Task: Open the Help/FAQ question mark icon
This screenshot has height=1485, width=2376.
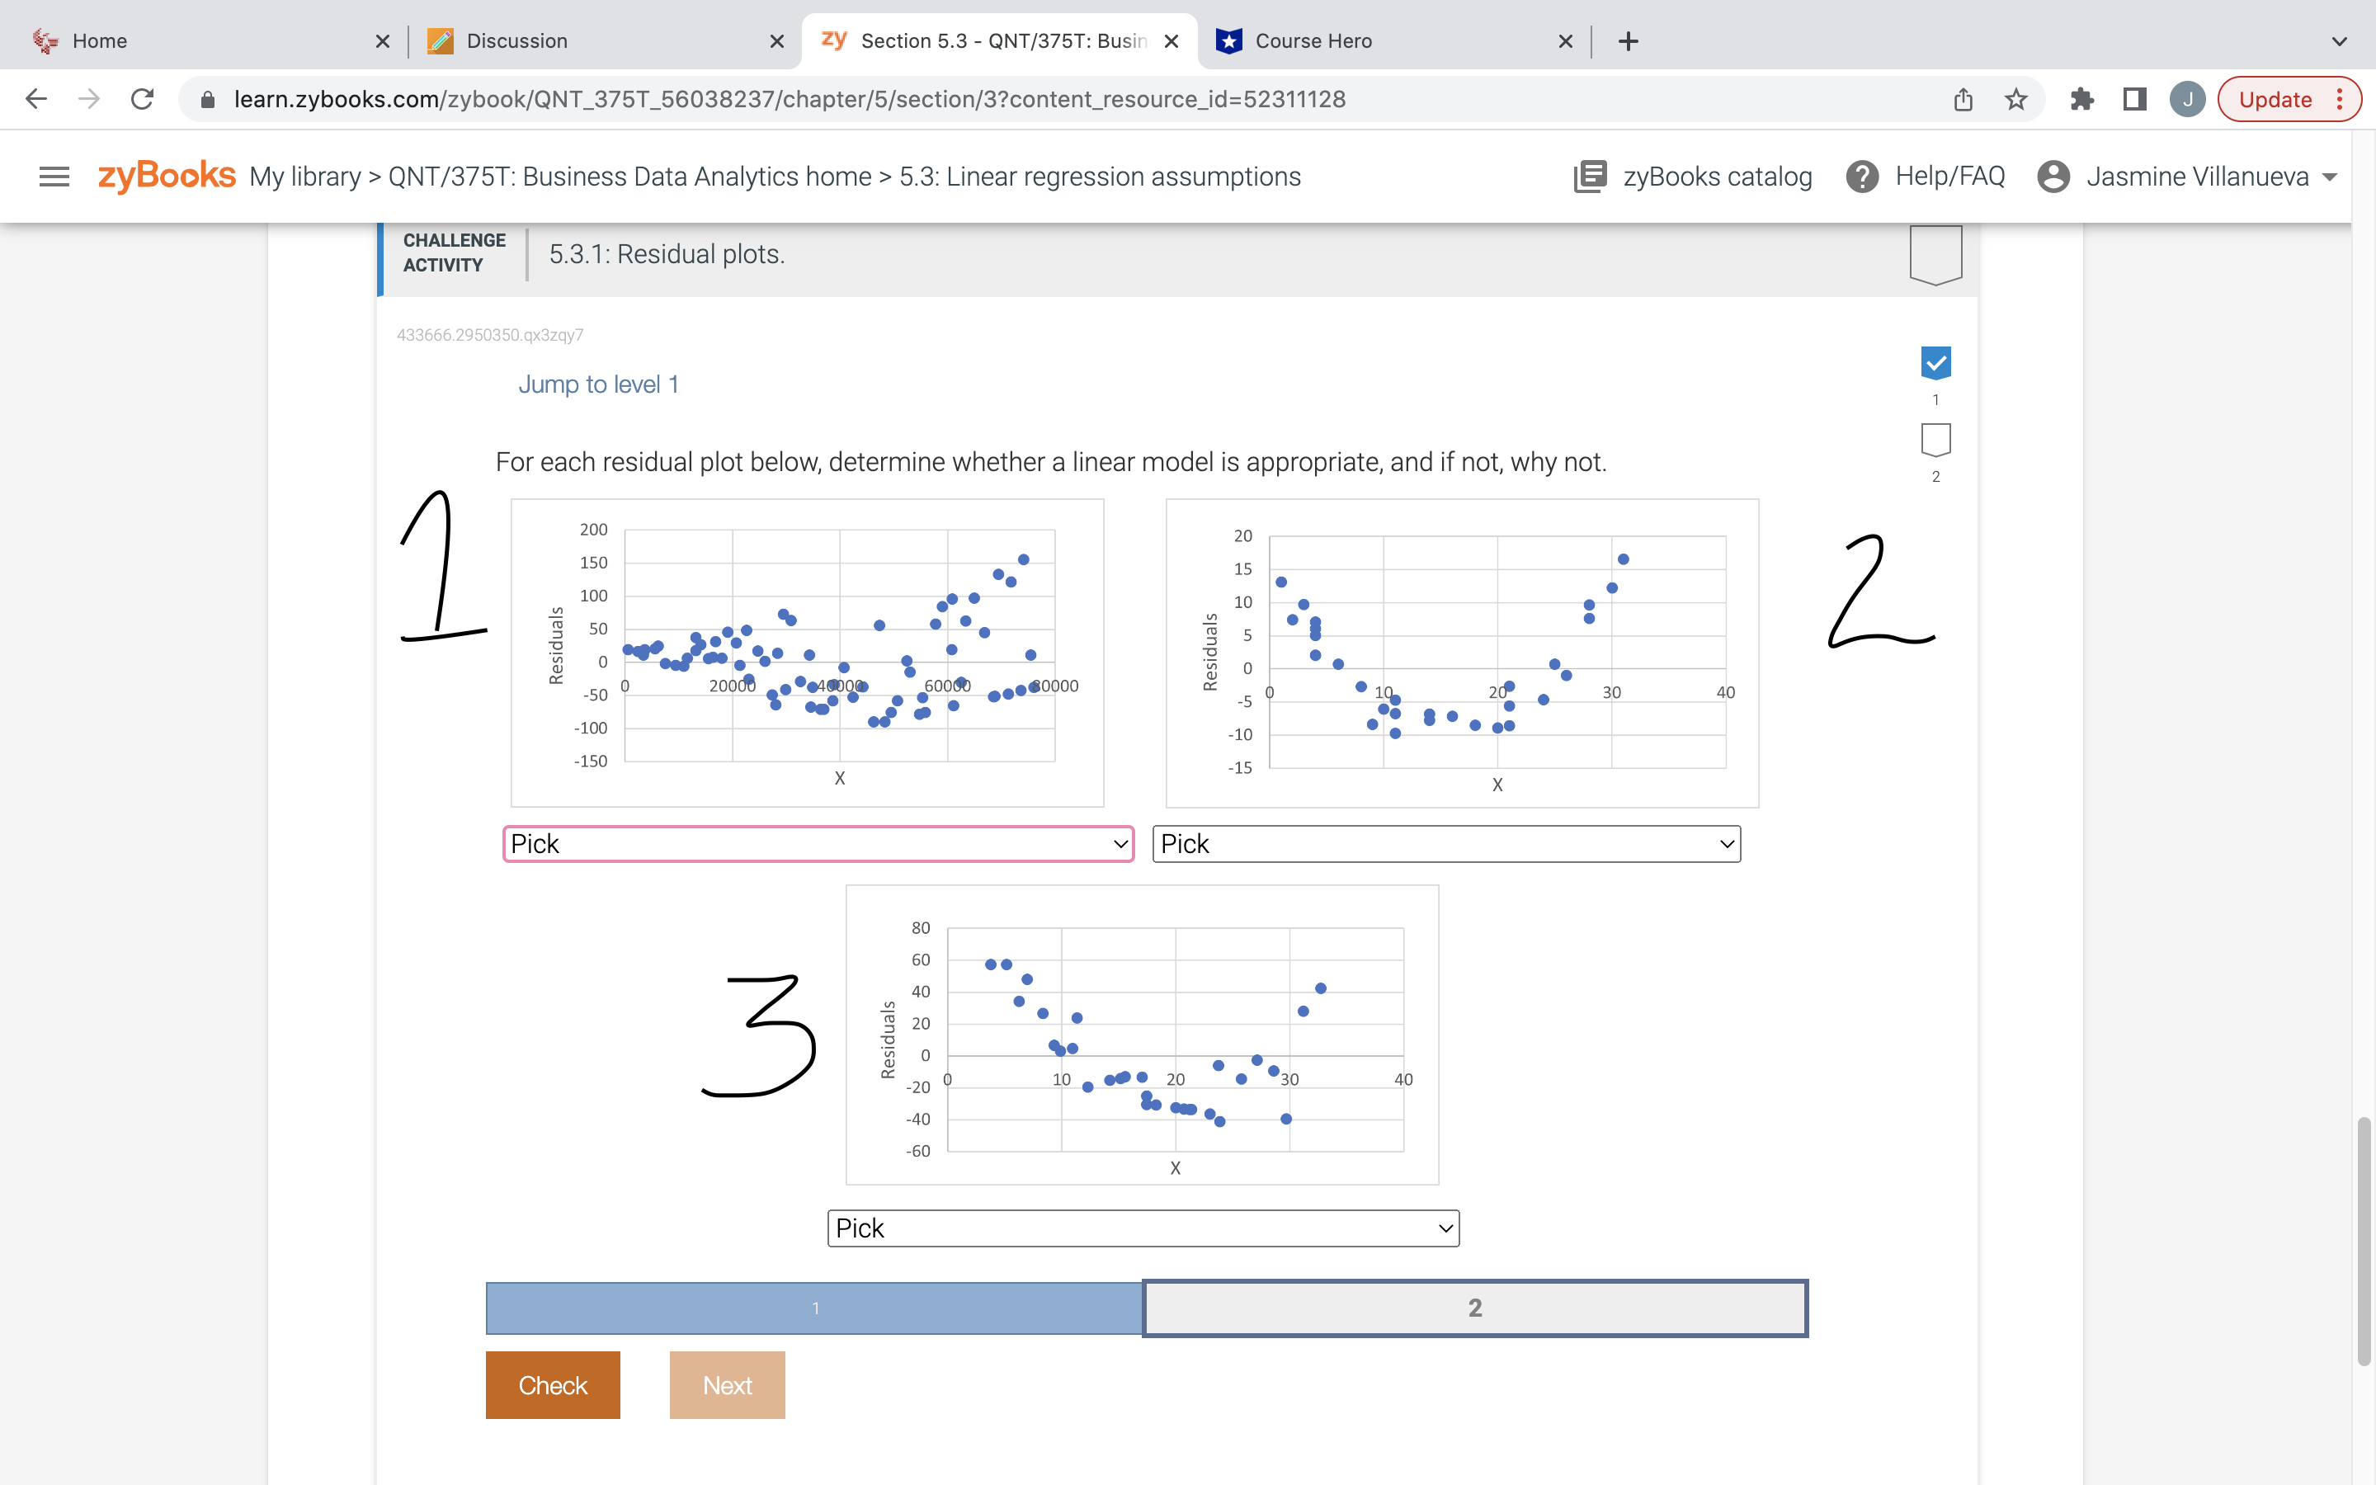Action: pyautogui.click(x=1861, y=177)
